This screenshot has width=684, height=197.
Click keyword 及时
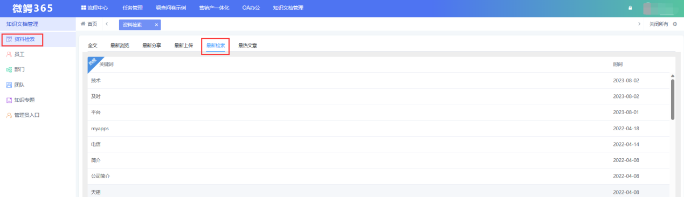[96, 96]
